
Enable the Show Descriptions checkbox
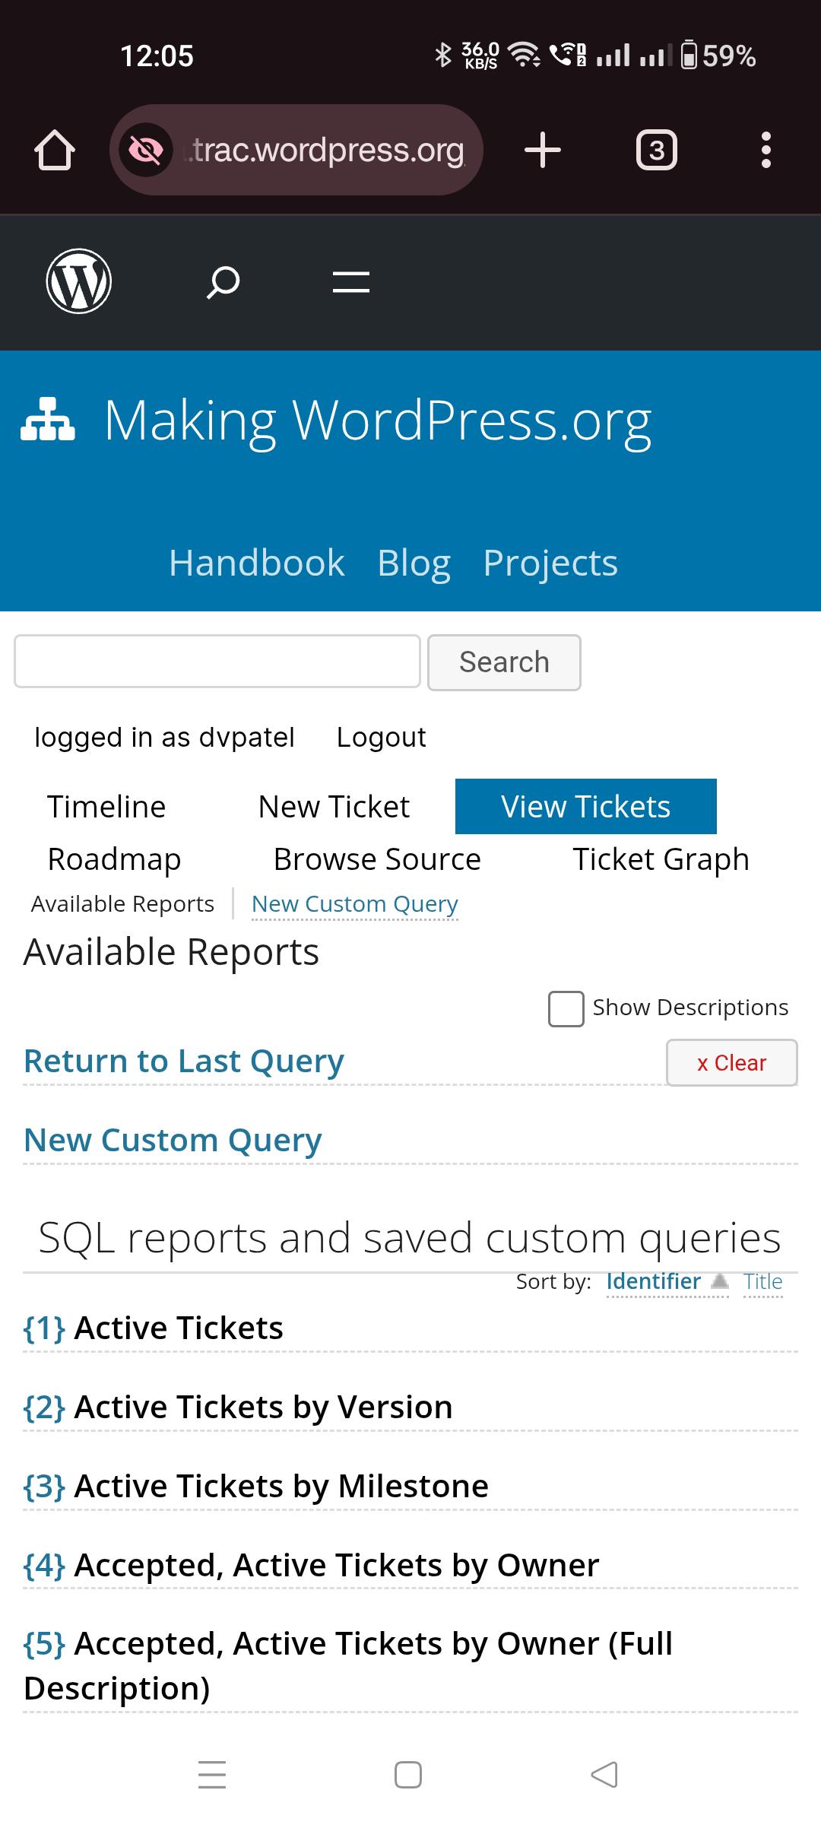pos(566,1009)
